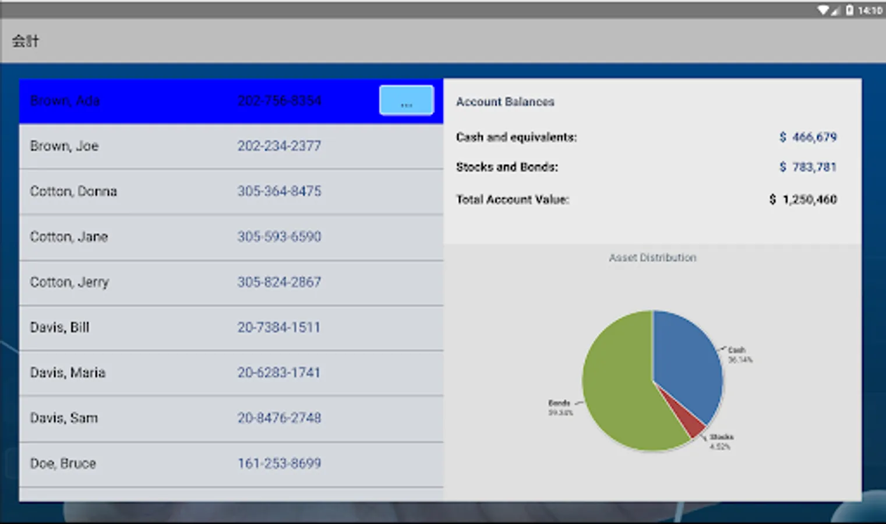Image resolution: width=886 pixels, height=524 pixels.
Task: Select the Davis, Bill row
Action: pyautogui.click(x=231, y=328)
